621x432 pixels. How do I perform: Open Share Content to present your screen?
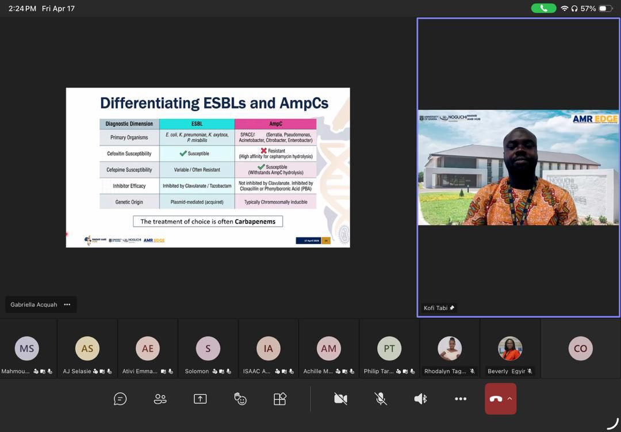(200, 398)
